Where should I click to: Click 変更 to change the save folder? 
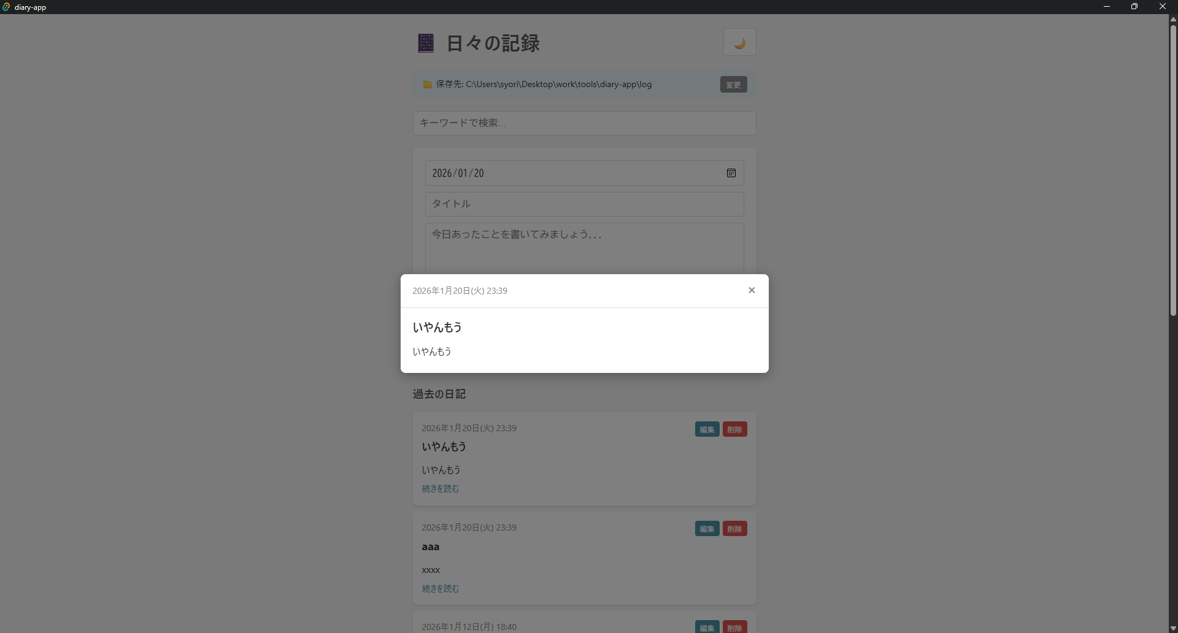[733, 85]
